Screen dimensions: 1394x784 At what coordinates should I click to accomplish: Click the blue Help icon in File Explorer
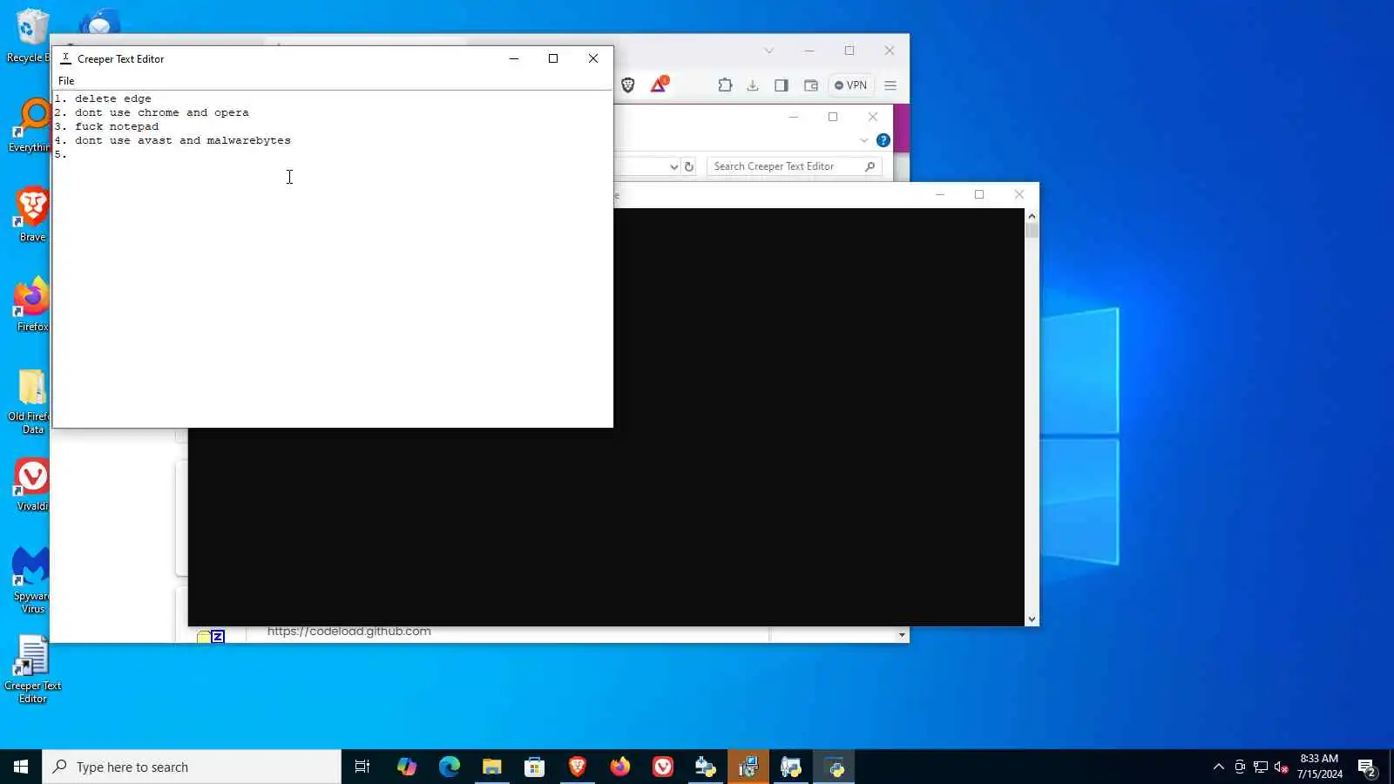(883, 140)
